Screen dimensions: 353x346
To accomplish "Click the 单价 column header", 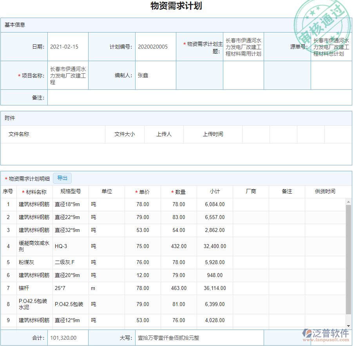I will coord(143,192).
